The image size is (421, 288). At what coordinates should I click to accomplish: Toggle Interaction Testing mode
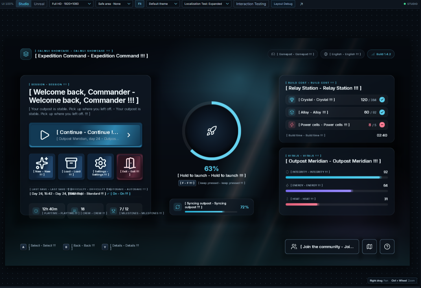251,4
